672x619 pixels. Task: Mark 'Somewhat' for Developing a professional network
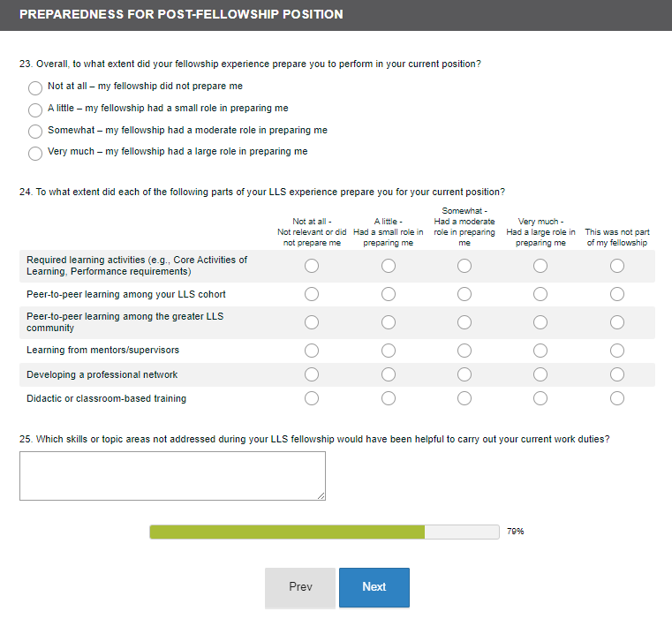pos(464,374)
